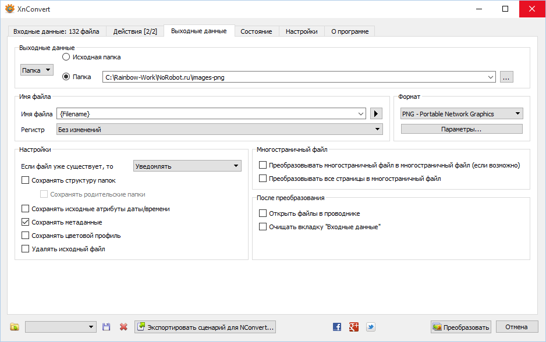Enable Удалять исходный файл checkbox
546x342 pixels.
(x=25, y=249)
